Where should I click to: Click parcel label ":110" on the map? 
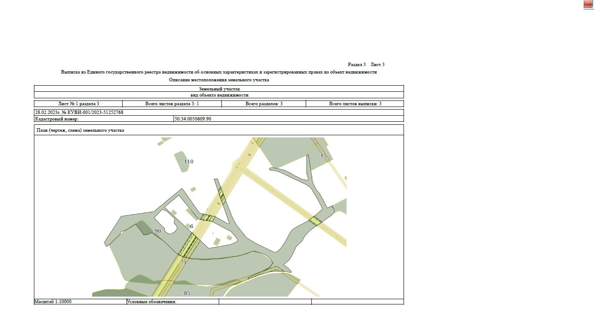click(188, 162)
